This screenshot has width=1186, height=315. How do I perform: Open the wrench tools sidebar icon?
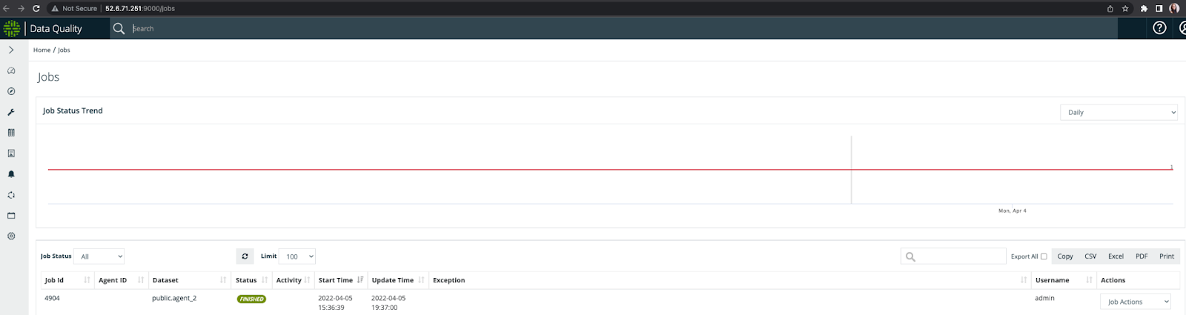click(x=11, y=112)
